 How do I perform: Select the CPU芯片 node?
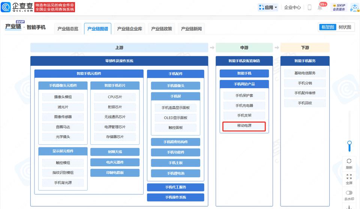point(115,97)
